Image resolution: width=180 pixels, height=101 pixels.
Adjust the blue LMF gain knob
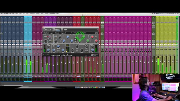coord(68,37)
